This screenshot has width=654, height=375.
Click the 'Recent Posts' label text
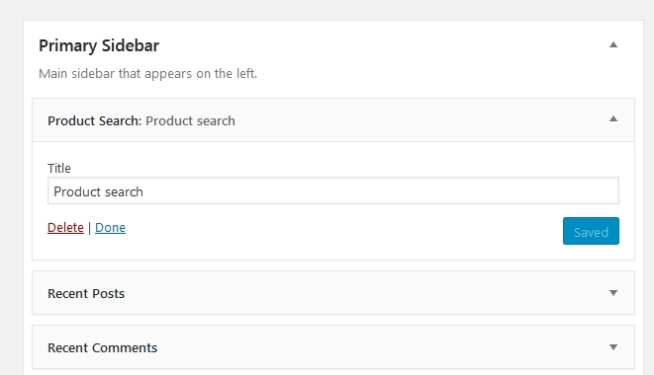tap(86, 293)
